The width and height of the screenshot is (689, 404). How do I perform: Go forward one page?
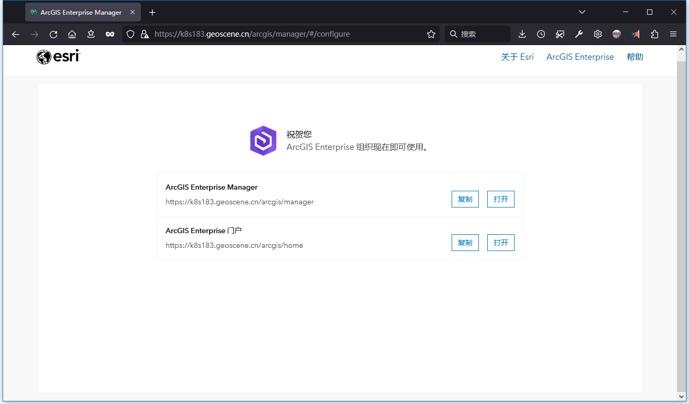pos(35,34)
